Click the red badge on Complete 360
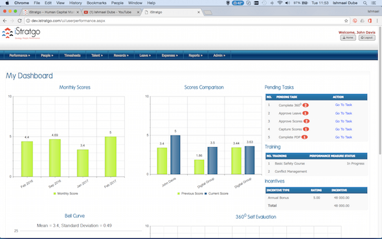 click(x=306, y=105)
